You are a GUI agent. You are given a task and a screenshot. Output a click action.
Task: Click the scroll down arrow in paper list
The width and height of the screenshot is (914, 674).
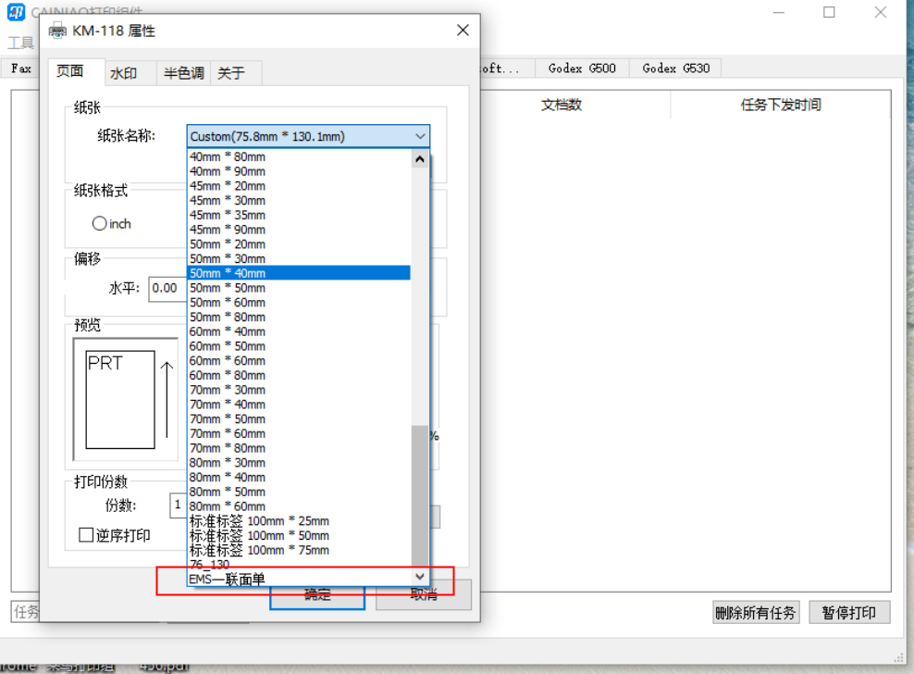click(x=420, y=577)
